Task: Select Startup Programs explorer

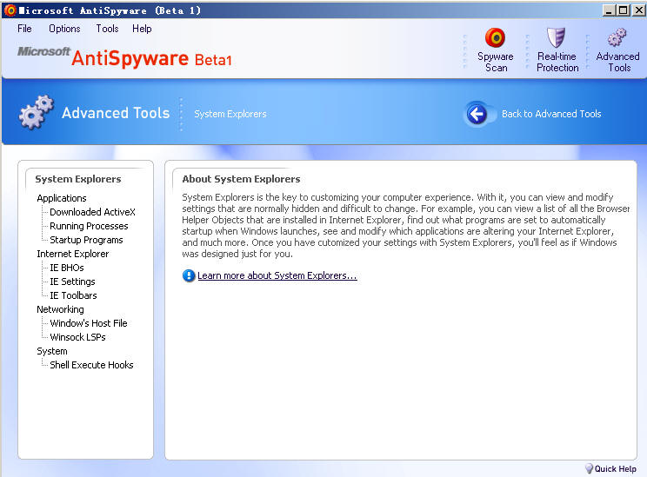Action: (x=86, y=240)
